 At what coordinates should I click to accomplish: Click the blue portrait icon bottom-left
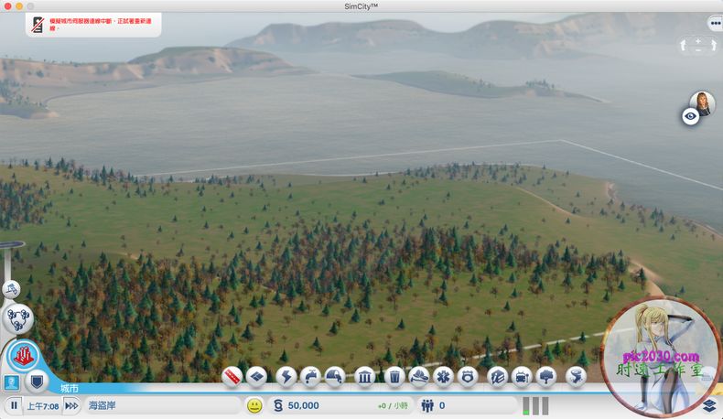[12, 382]
